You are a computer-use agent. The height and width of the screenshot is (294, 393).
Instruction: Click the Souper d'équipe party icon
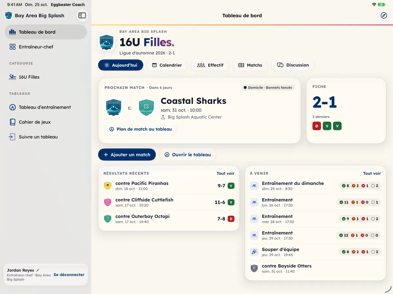pos(254,252)
